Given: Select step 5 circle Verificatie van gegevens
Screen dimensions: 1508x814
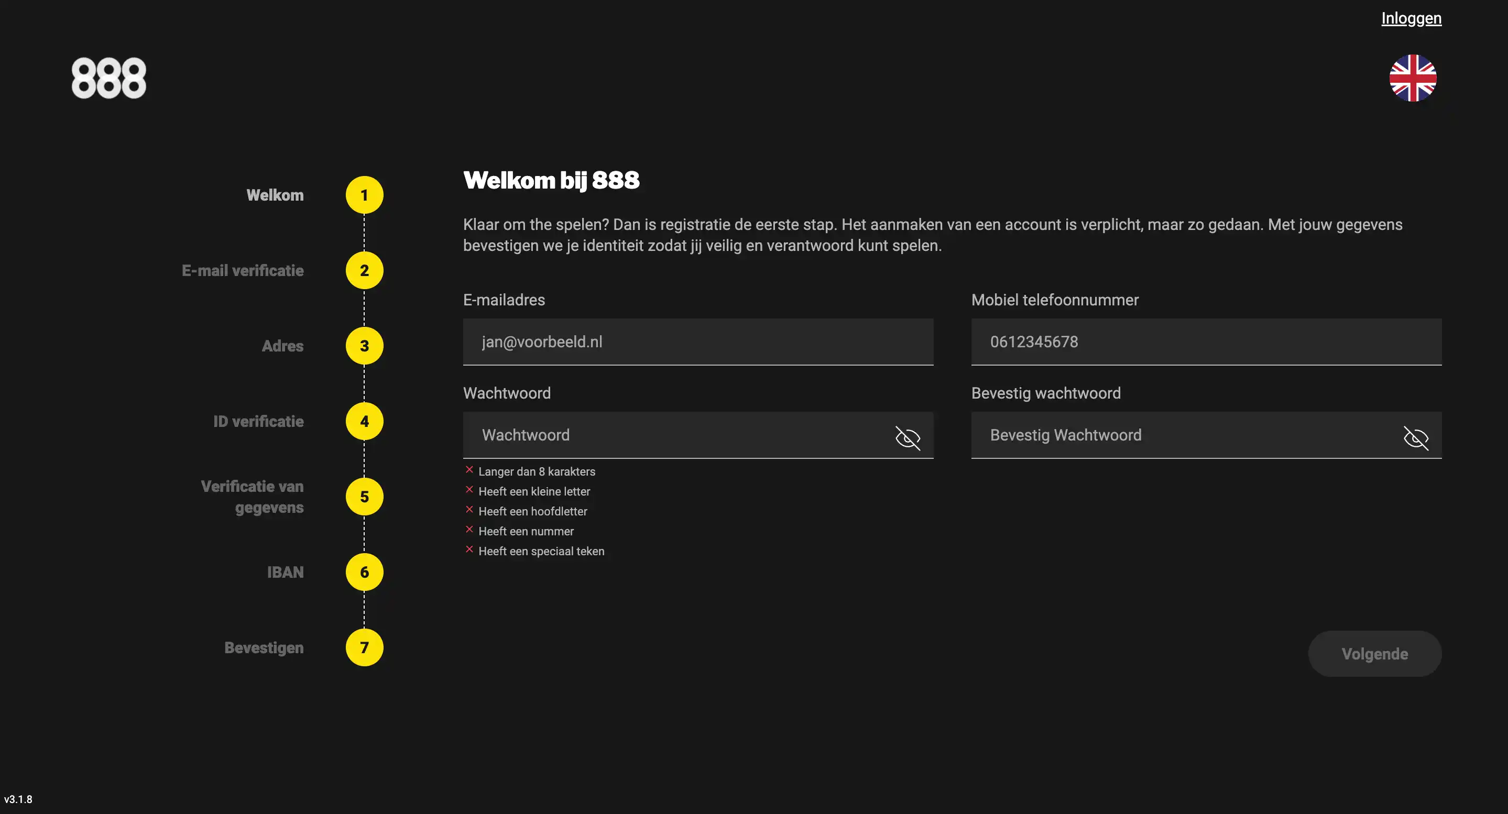Looking at the screenshot, I should click(364, 497).
